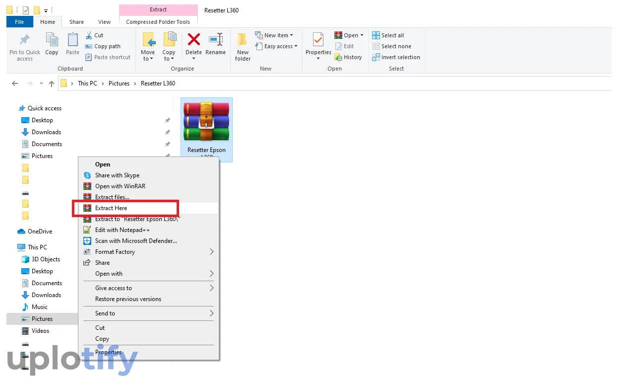Open Quick Access Toolbar customize arrow
This screenshot has width=635, height=383.
point(46,10)
